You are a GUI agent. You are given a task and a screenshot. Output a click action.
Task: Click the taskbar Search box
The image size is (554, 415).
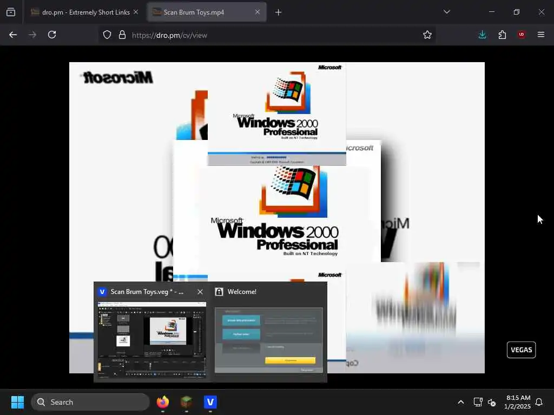90,402
